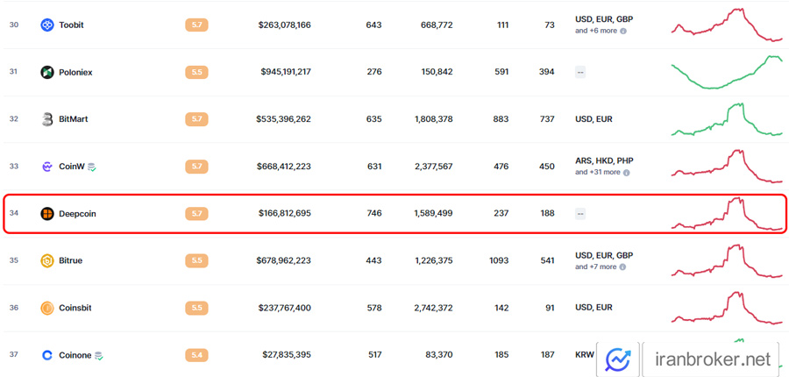Click Coinsbit's 5.5 score badge
The image size is (789, 377).
[196, 308]
